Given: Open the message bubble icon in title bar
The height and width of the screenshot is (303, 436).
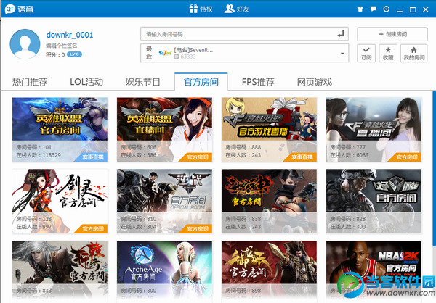Looking at the screenshot, I should tap(374, 9).
